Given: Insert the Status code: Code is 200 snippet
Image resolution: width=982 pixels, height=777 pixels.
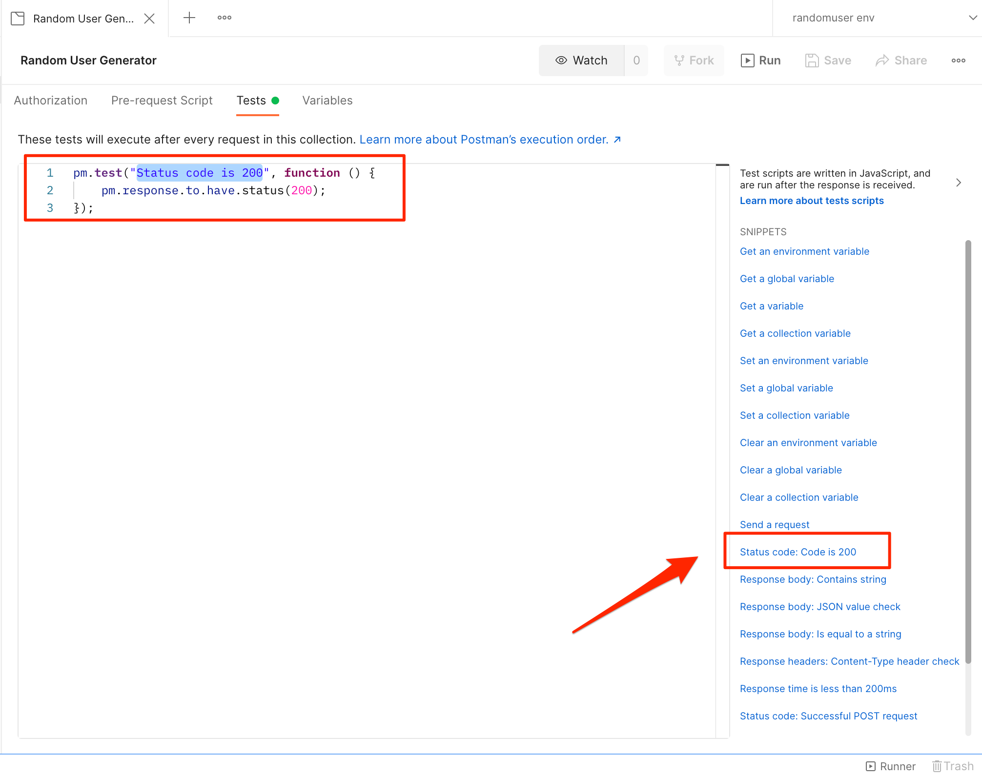Looking at the screenshot, I should pyautogui.click(x=798, y=552).
